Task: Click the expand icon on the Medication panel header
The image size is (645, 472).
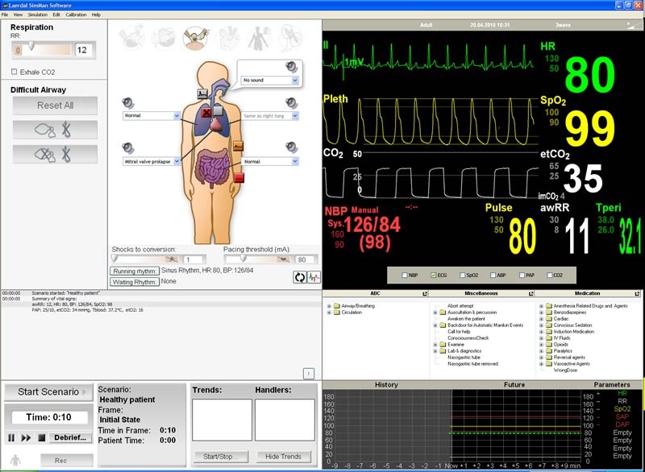Action: point(637,294)
